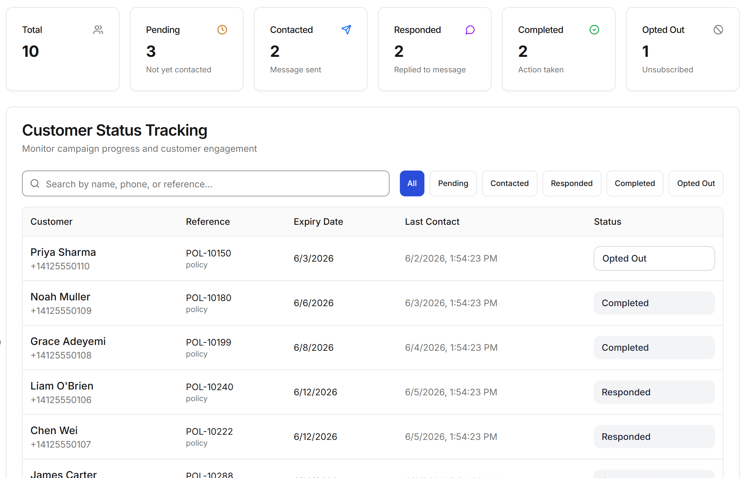Filter the table by Responded status
This screenshot has width=750, height=478.
coord(572,183)
